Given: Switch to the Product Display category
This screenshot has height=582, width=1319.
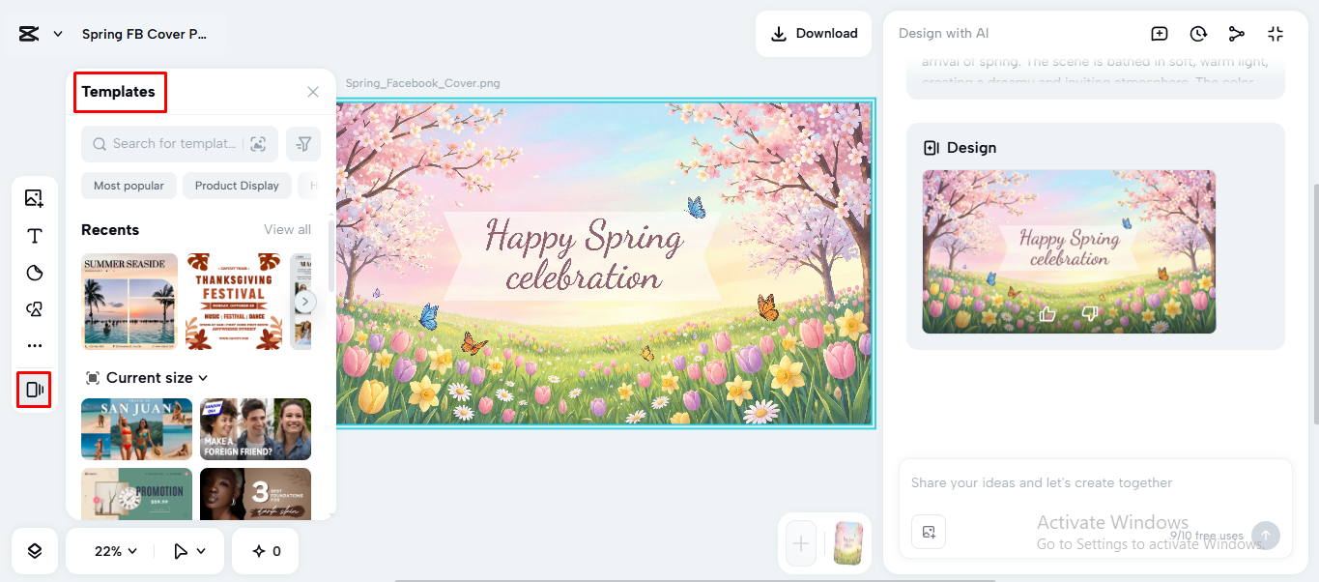Looking at the screenshot, I should 237,185.
